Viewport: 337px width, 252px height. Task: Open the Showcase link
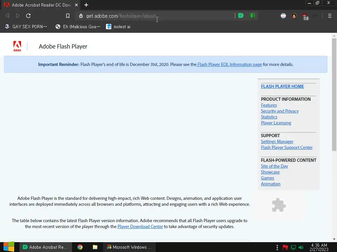(270, 172)
